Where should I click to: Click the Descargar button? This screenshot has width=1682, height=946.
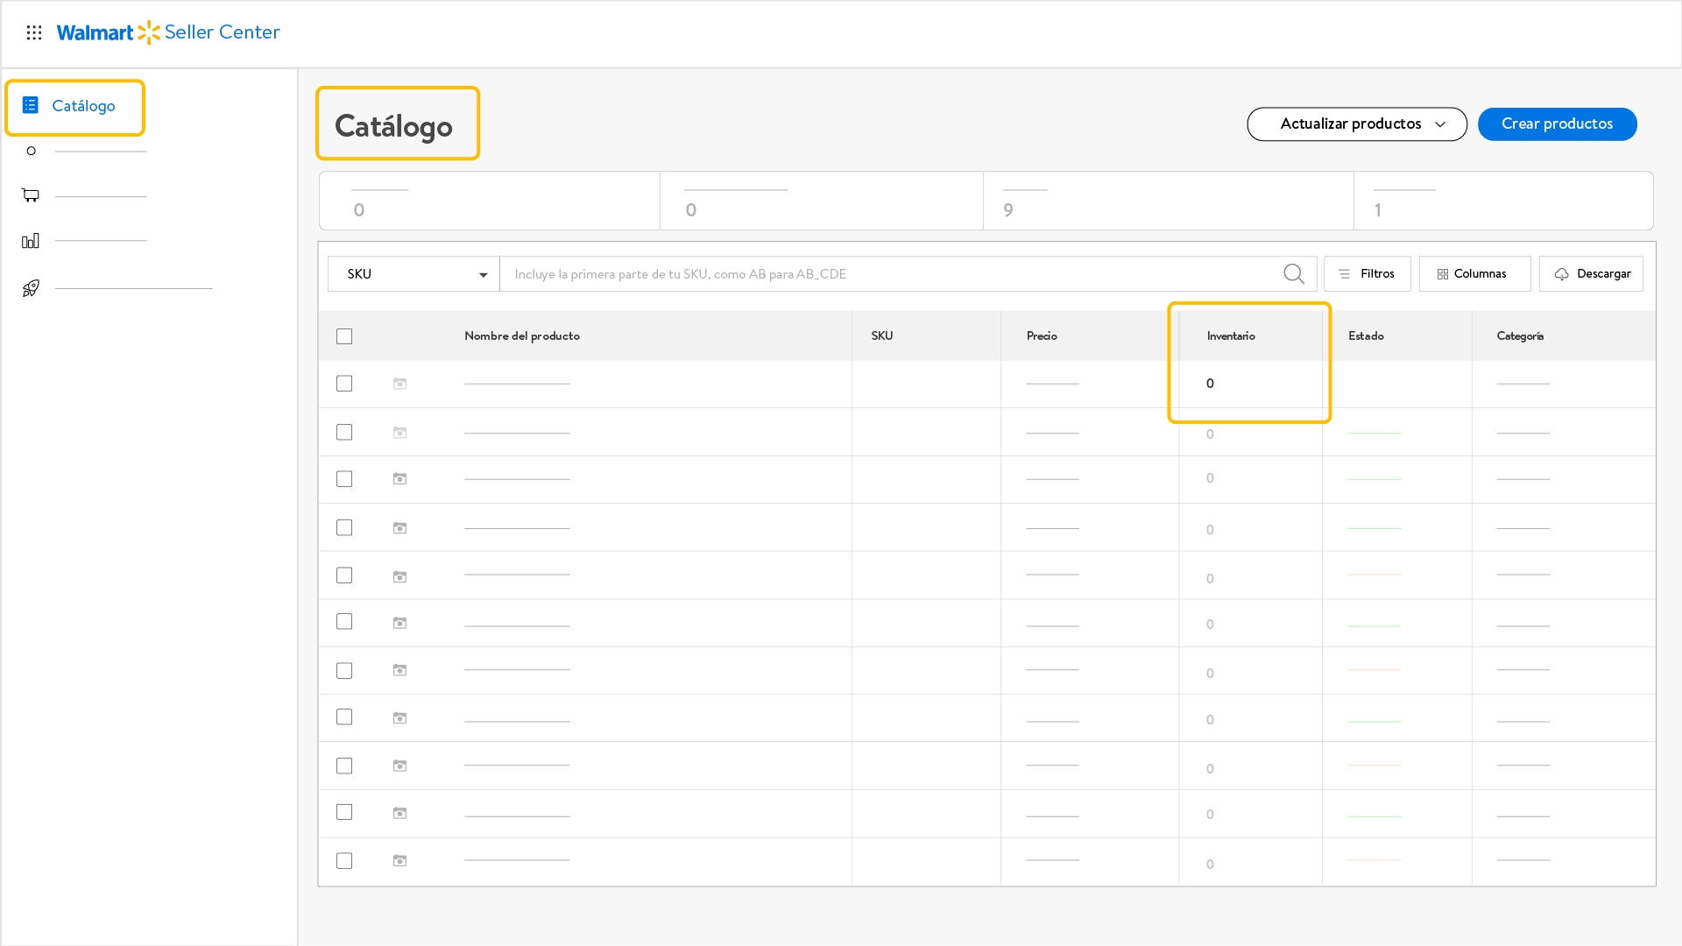click(x=1591, y=274)
